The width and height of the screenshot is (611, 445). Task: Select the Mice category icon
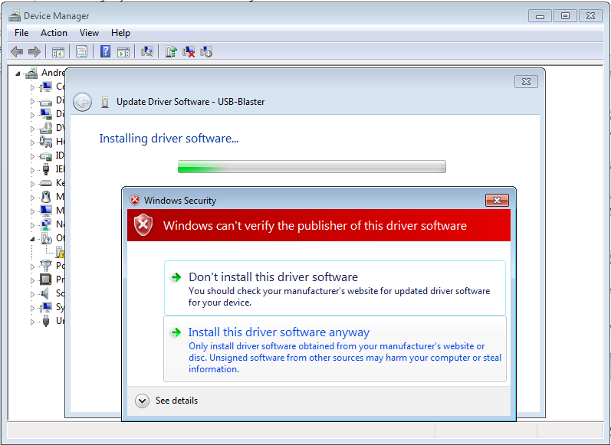click(45, 197)
